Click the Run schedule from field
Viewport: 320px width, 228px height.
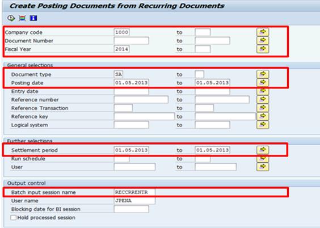pyautogui.click(x=121, y=159)
